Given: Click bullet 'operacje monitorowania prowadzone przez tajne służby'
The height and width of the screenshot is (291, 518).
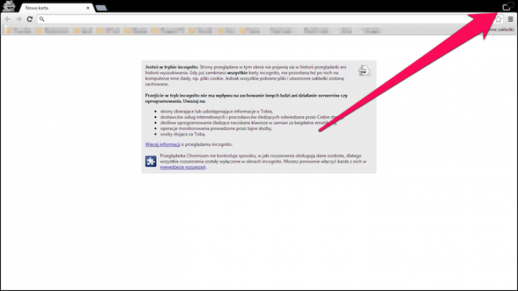Looking at the screenshot, I should tap(216, 128).
